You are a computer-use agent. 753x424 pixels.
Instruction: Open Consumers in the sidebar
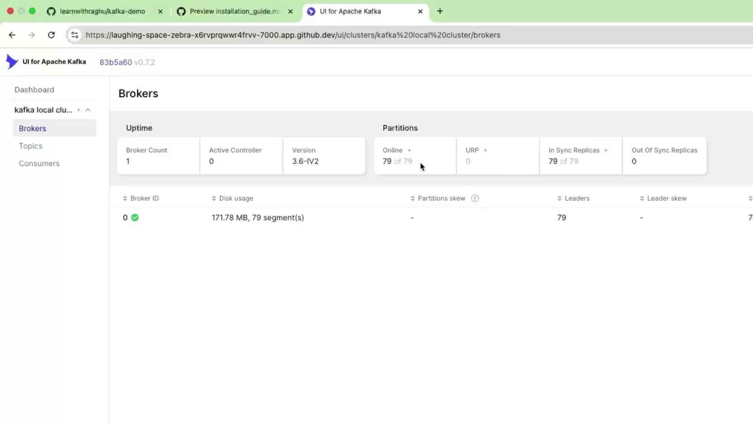pos(39,163)
